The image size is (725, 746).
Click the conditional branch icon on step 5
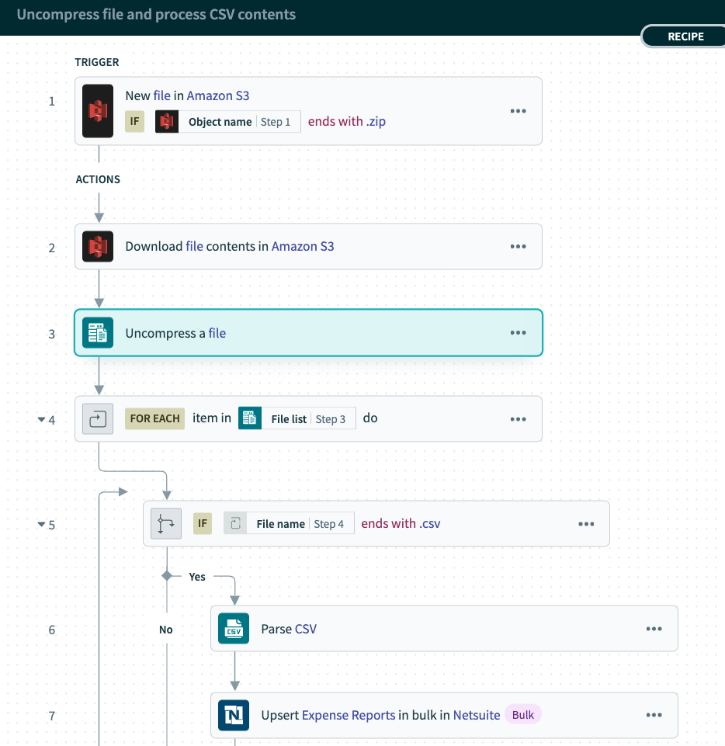pyautogui.click(x=166, y=523)
